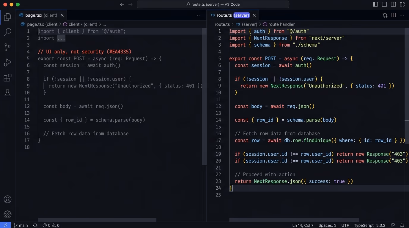Open notifications bell in status bar

pyautogui.click(x=402, y=225)
